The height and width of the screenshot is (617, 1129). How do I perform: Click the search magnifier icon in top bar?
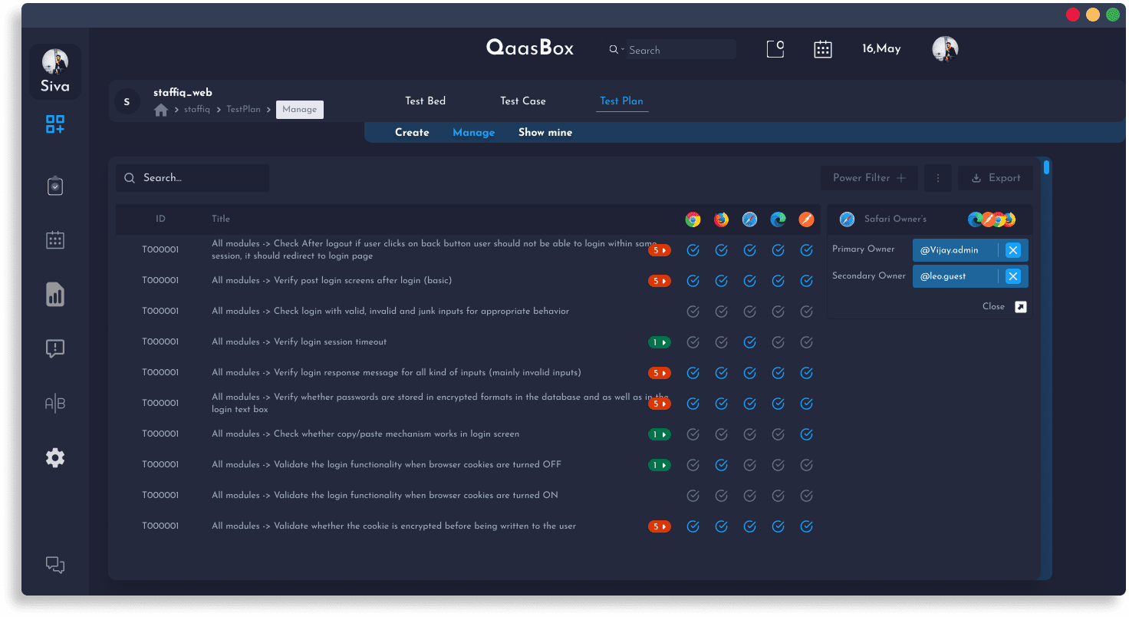[x=614, y=50]
